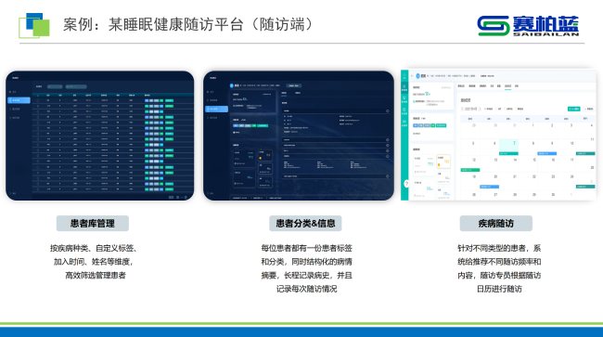Open the first filter dropdown pill above patient table

pos(55,86)
